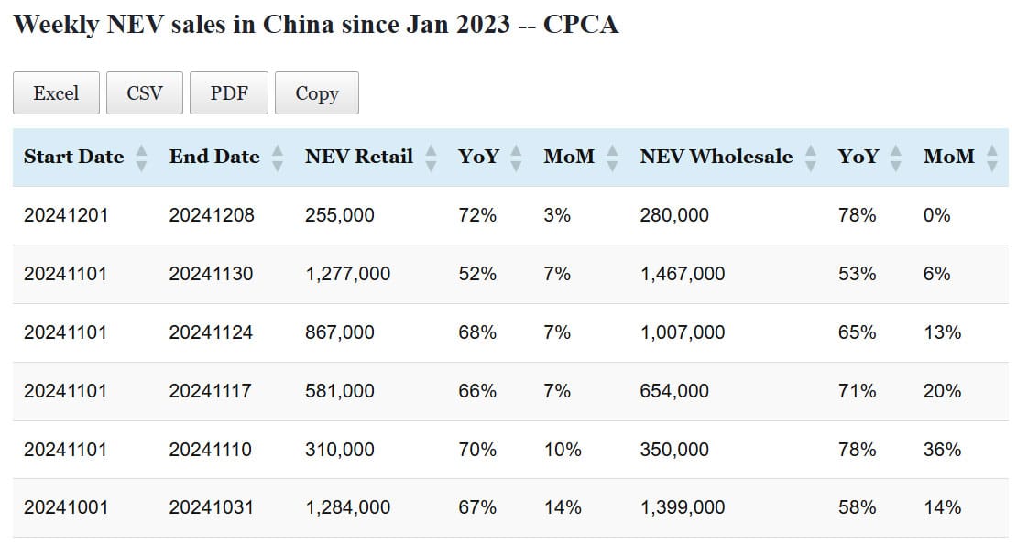Click sort arrows of MoM before NEV Wholesale
This screenshot has height=544, width=1017.
point(613,158)
